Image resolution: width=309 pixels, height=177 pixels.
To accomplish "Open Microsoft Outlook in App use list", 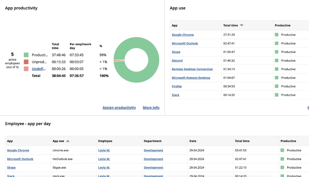I will tap(185, 43).
